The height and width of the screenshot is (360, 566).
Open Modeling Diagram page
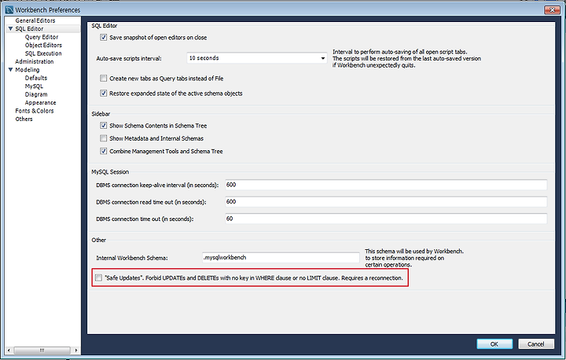[36, 94]
